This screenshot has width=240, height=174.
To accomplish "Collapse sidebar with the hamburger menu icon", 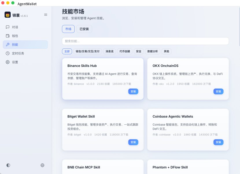I will (x=46, y=14).
